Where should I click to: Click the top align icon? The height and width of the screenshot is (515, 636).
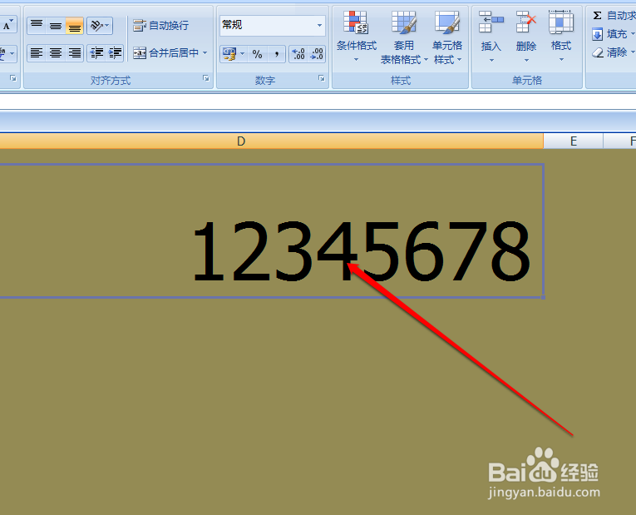pos(37,26)
